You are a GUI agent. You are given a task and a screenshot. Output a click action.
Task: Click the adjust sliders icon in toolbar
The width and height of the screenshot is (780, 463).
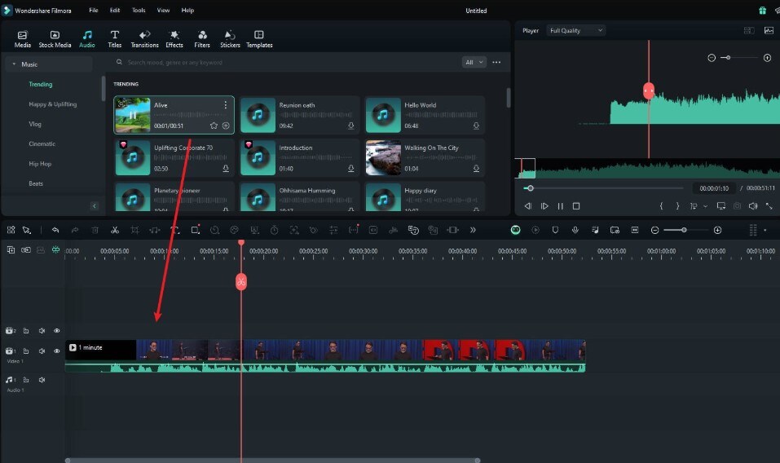point(333,230)
